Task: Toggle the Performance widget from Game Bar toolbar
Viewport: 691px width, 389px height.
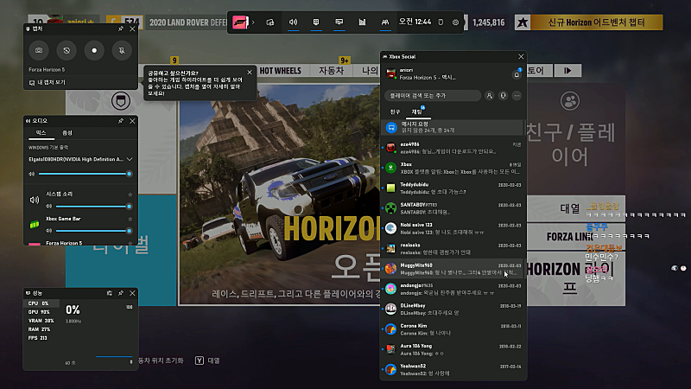Action: [x=339, y=22]
